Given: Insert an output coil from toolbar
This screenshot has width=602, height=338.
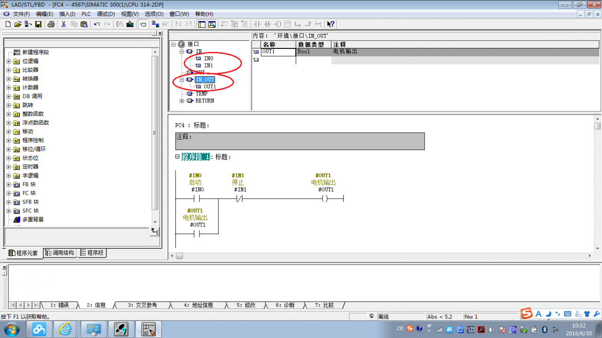Looking at the screenshot, I should [277, 24].
